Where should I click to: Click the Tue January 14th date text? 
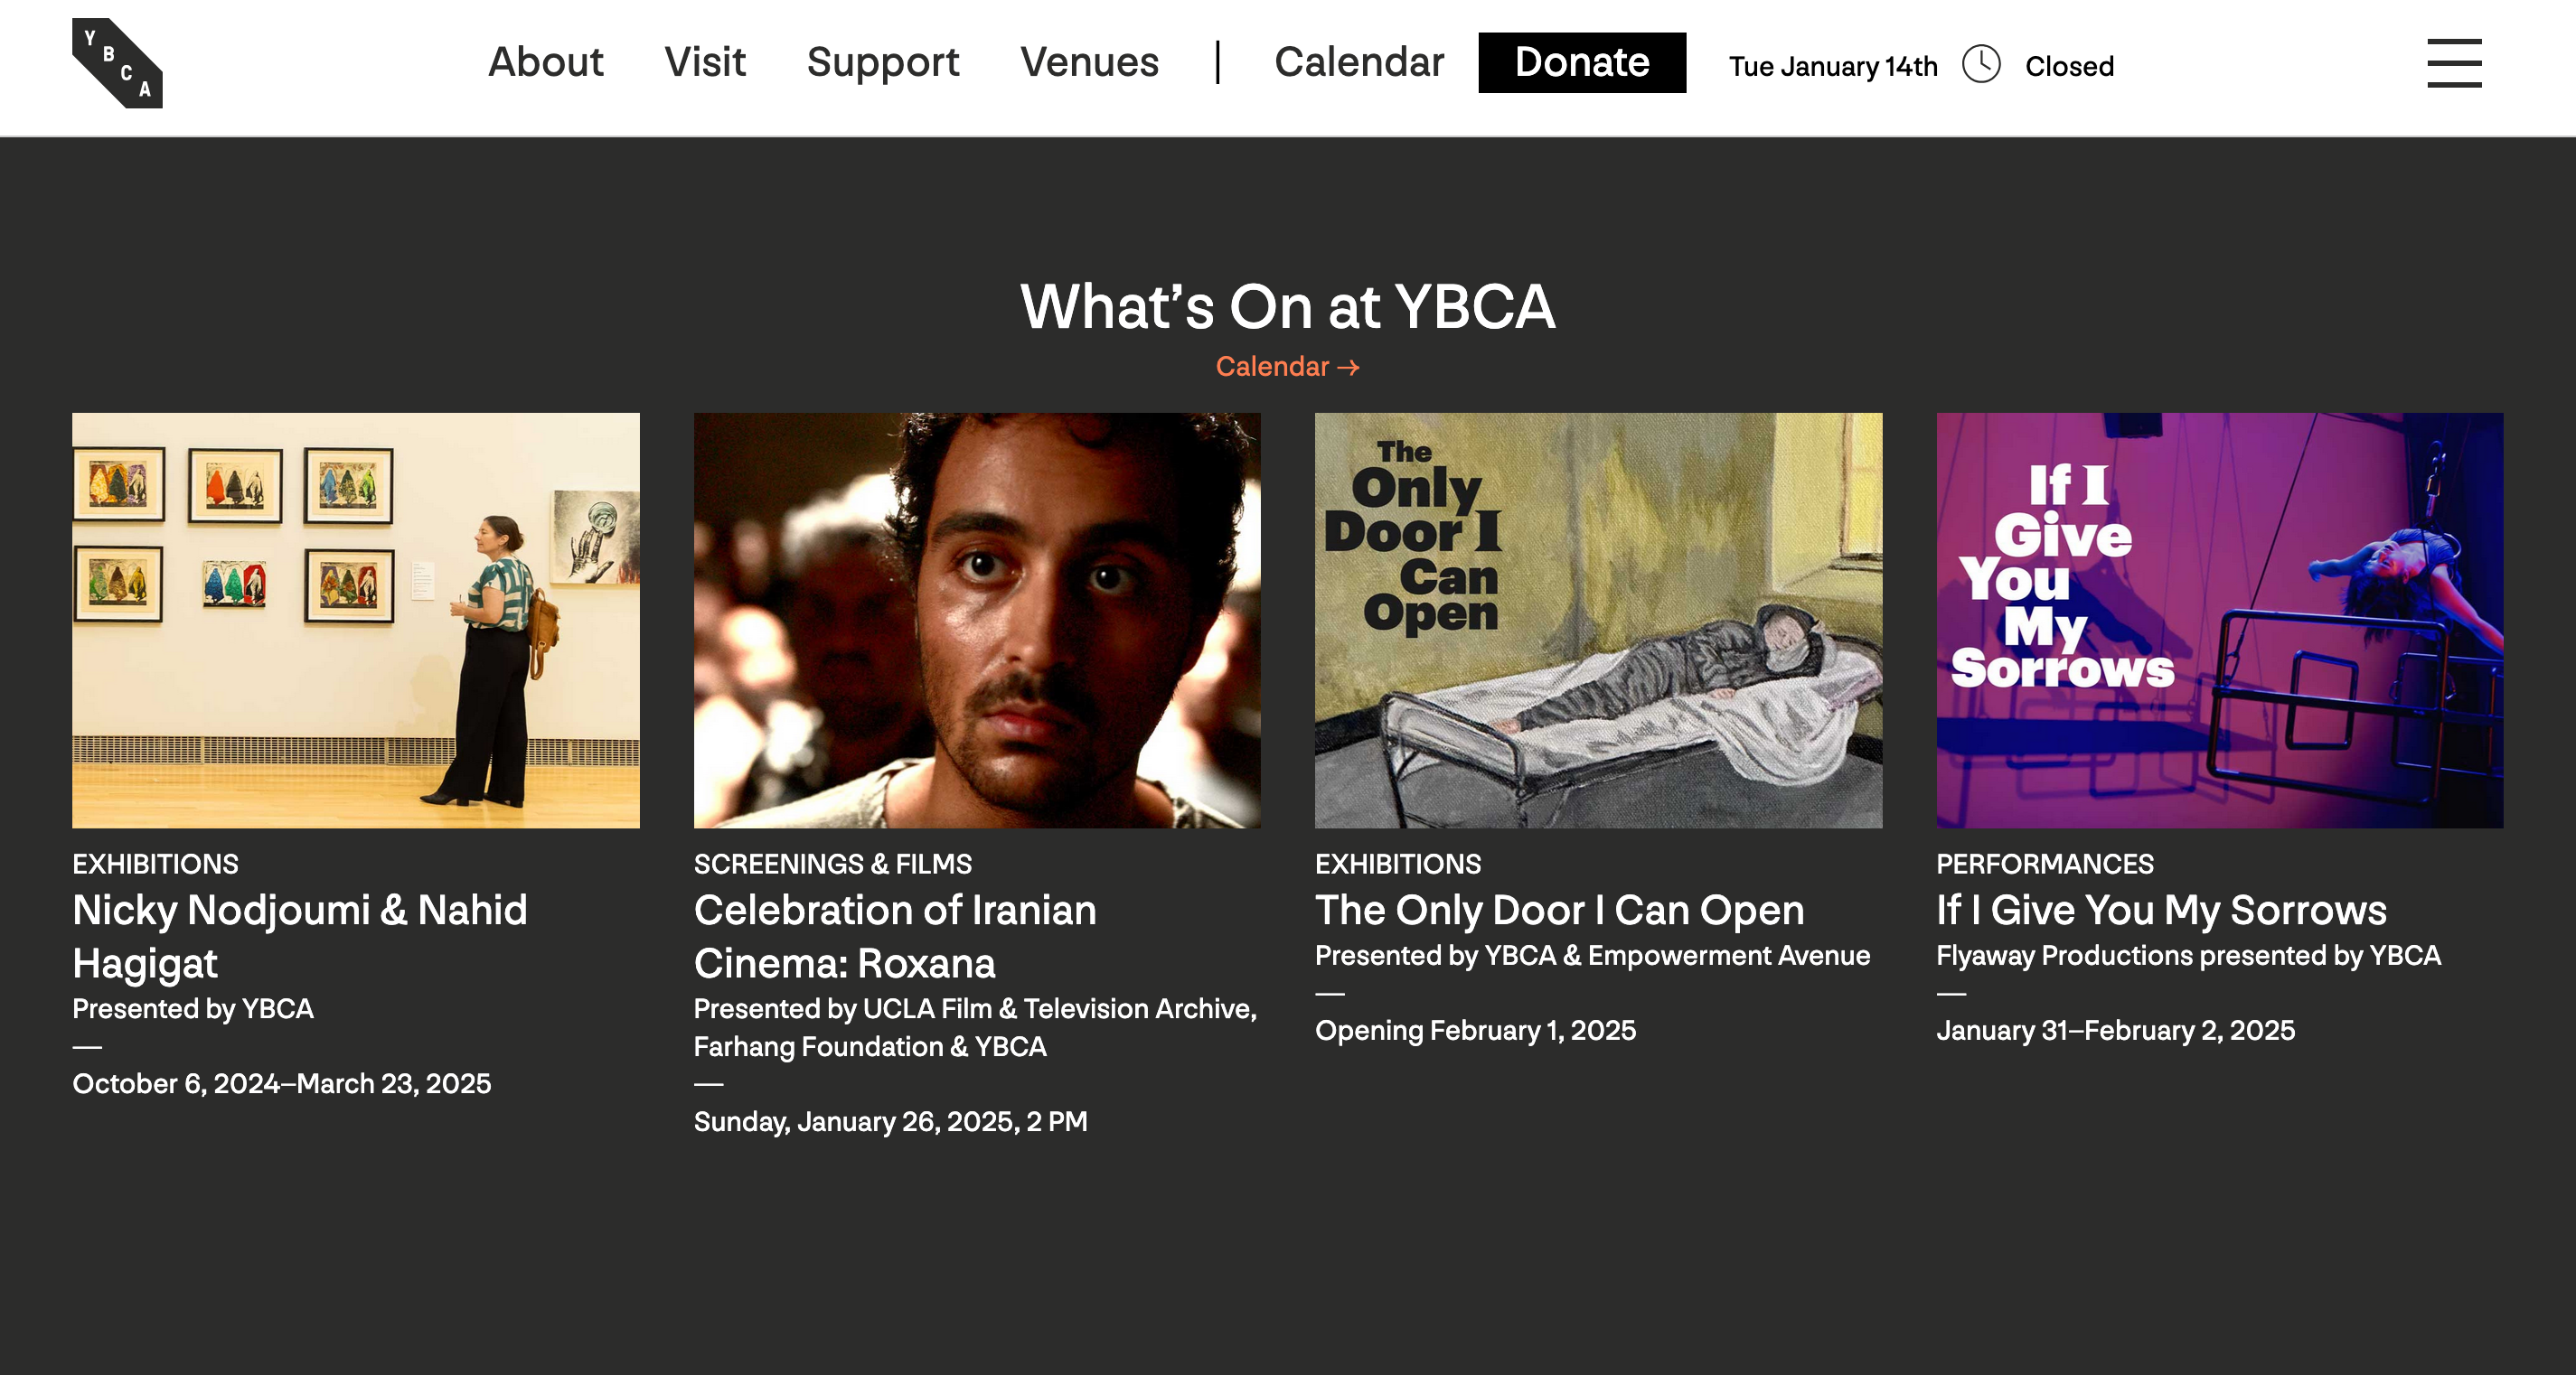pos(1832,67)
